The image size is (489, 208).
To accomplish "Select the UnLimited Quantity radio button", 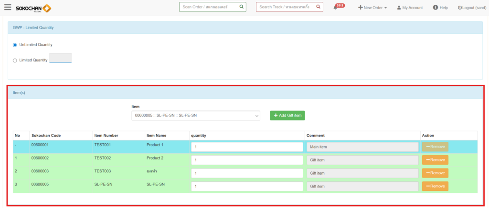I will 15,45.
